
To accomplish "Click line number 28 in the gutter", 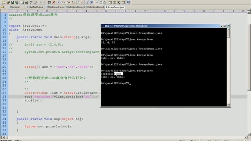I will (4, 97).
